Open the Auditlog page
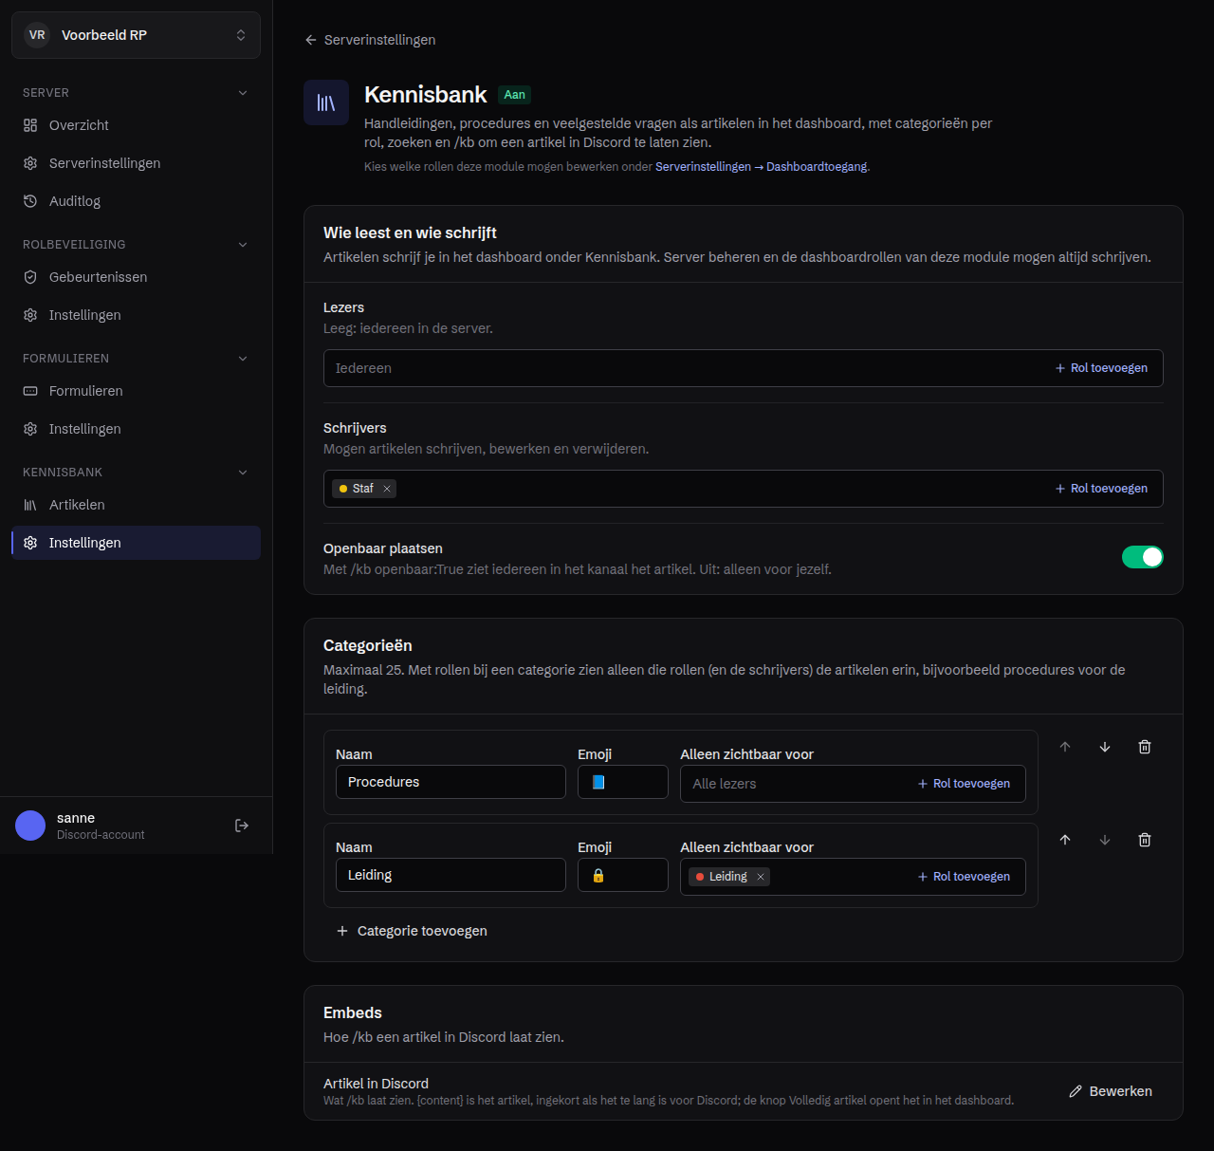The image size is (1214, 1151). 137,201
